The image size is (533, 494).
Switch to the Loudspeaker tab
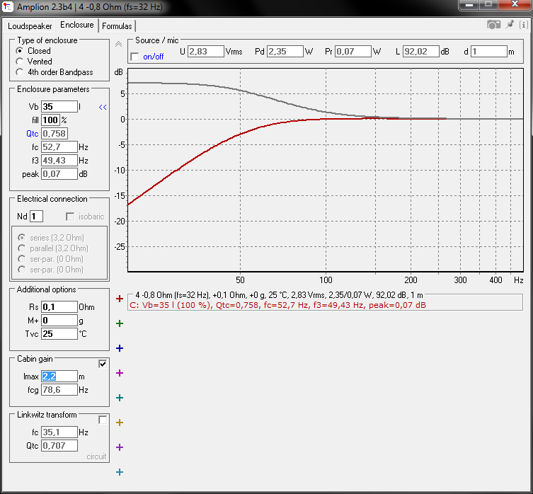coord(30,26)
